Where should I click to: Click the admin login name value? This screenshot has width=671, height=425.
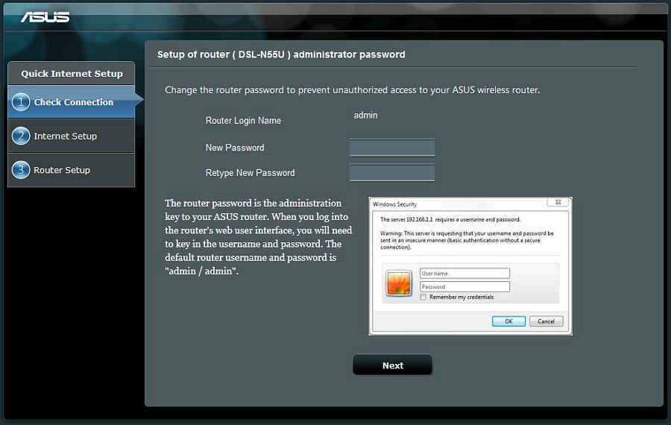[x=365, y=115]
